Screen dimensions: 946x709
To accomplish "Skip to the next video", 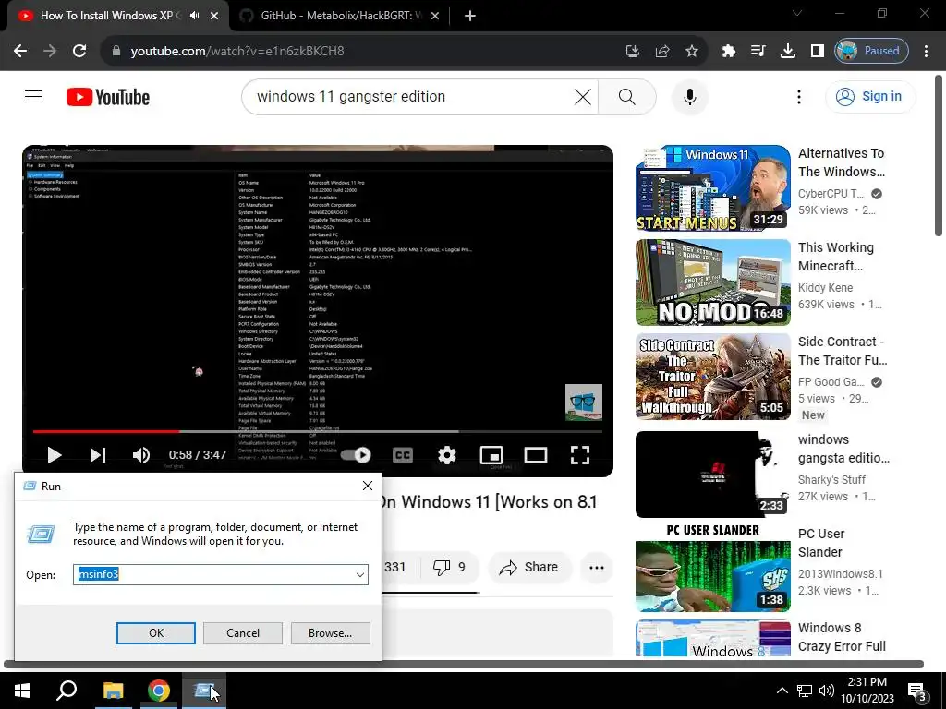I will tap(98, 455).
